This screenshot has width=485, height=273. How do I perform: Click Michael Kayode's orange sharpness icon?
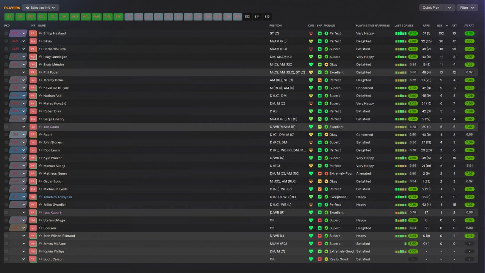click(320, 189)
